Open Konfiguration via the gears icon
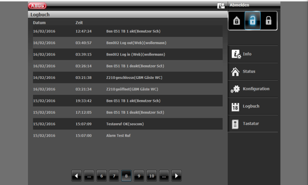 coord(235,89)
